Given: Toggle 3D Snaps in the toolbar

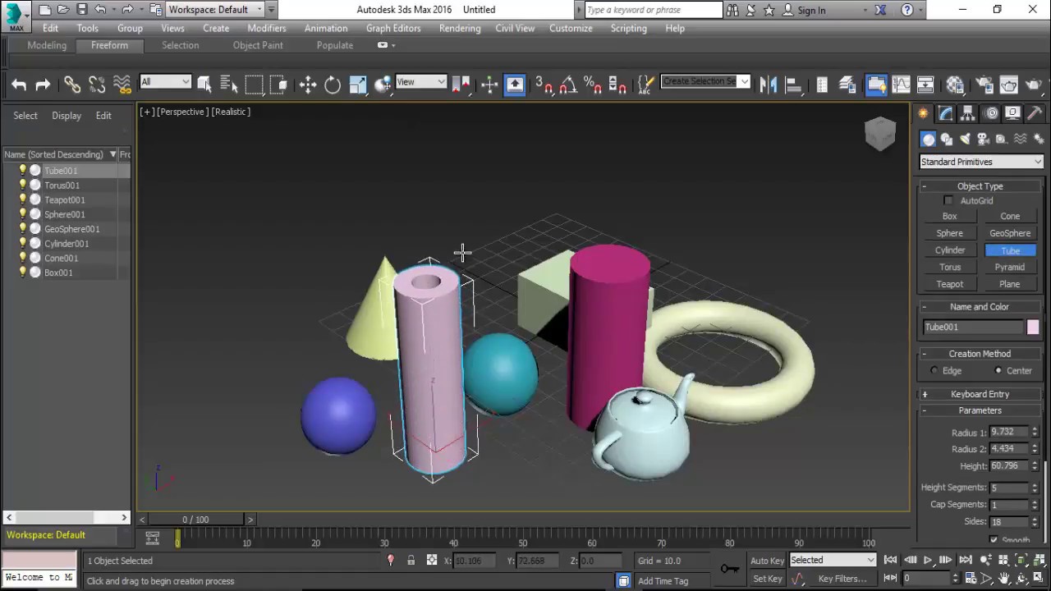Looking at the screenshot, I should tap(544, 84).
